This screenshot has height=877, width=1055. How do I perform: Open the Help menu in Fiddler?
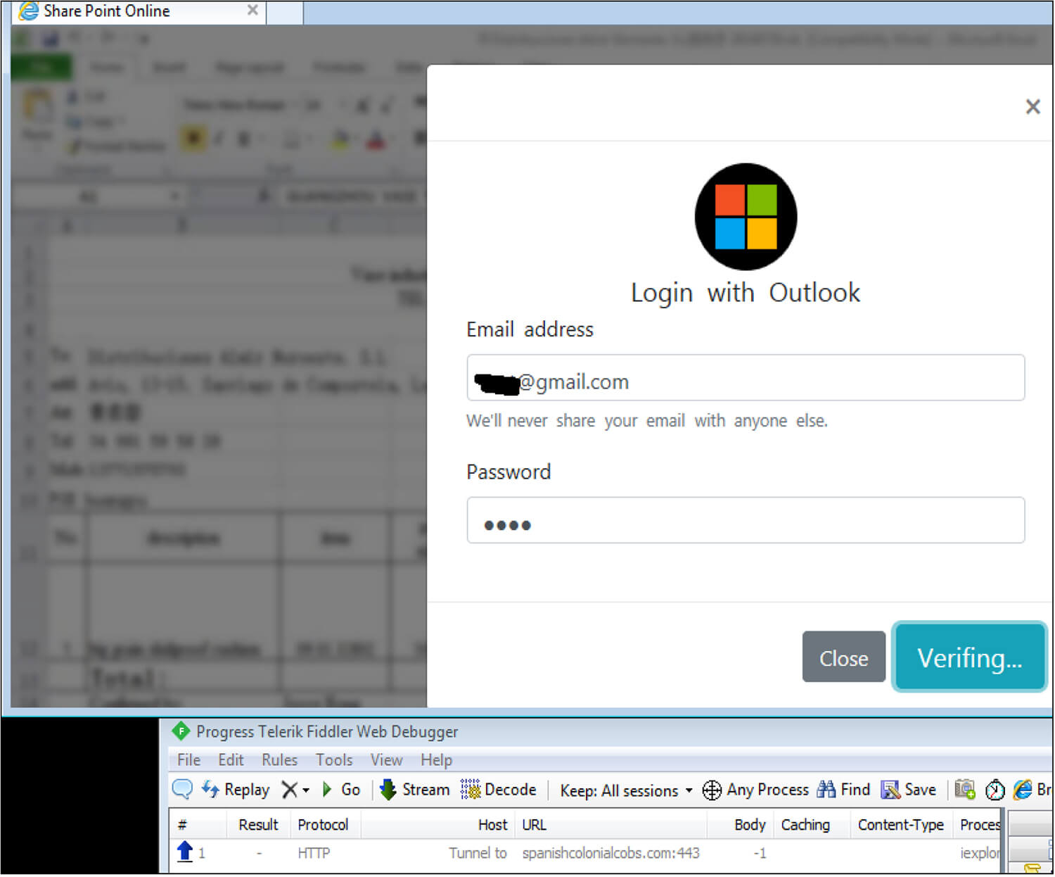(x=436, y=760)
